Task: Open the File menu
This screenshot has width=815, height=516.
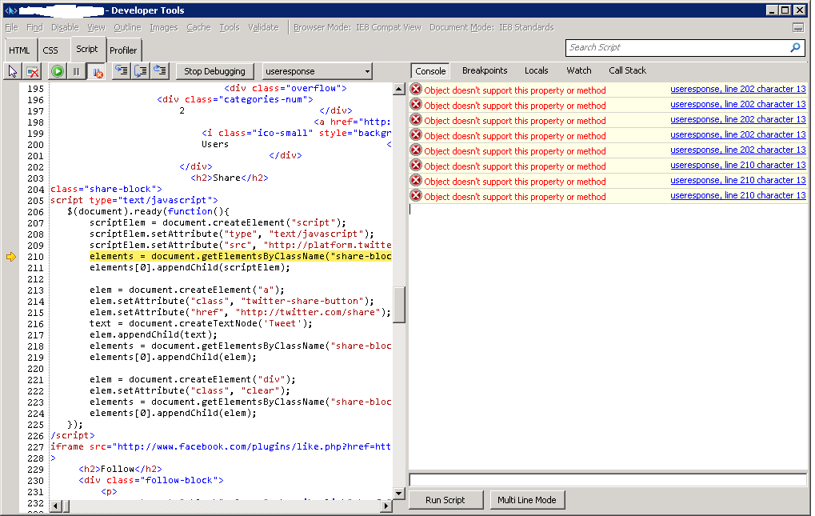Action: (11, 27)
